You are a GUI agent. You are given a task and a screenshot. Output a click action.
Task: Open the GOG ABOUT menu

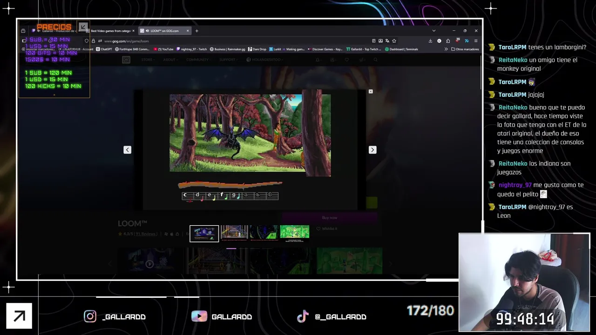point(170,60)
